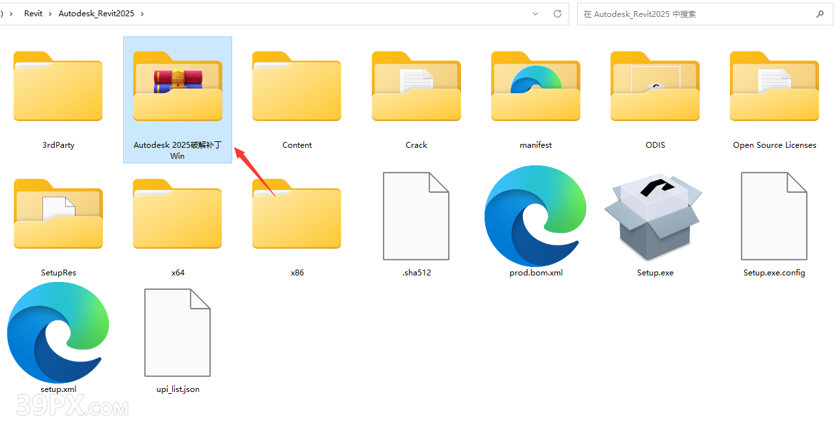840x433 pixels.
Task: Click the 3rdParty folder name
Action: coord(58,145)
